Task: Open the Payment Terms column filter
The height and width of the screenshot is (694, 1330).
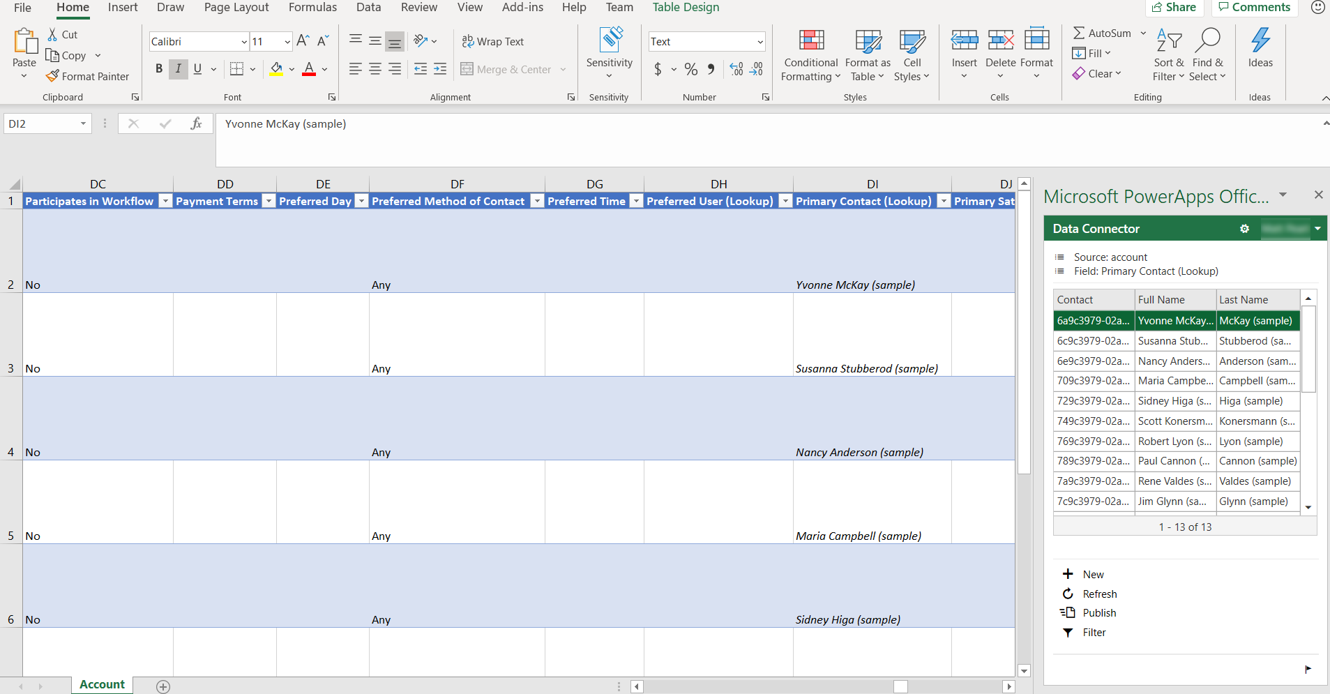Action: coord(269,201)
